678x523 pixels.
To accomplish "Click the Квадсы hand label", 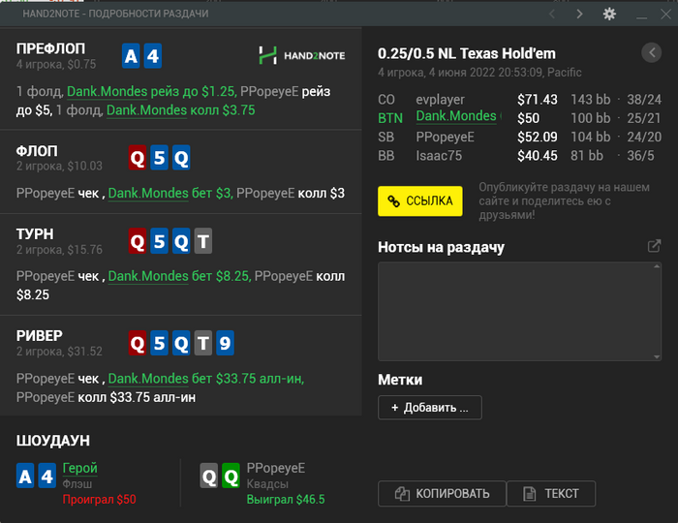I will point(267,484).
